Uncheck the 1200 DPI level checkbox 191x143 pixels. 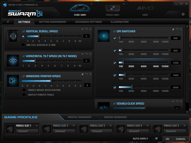click(x=115, y=63)
